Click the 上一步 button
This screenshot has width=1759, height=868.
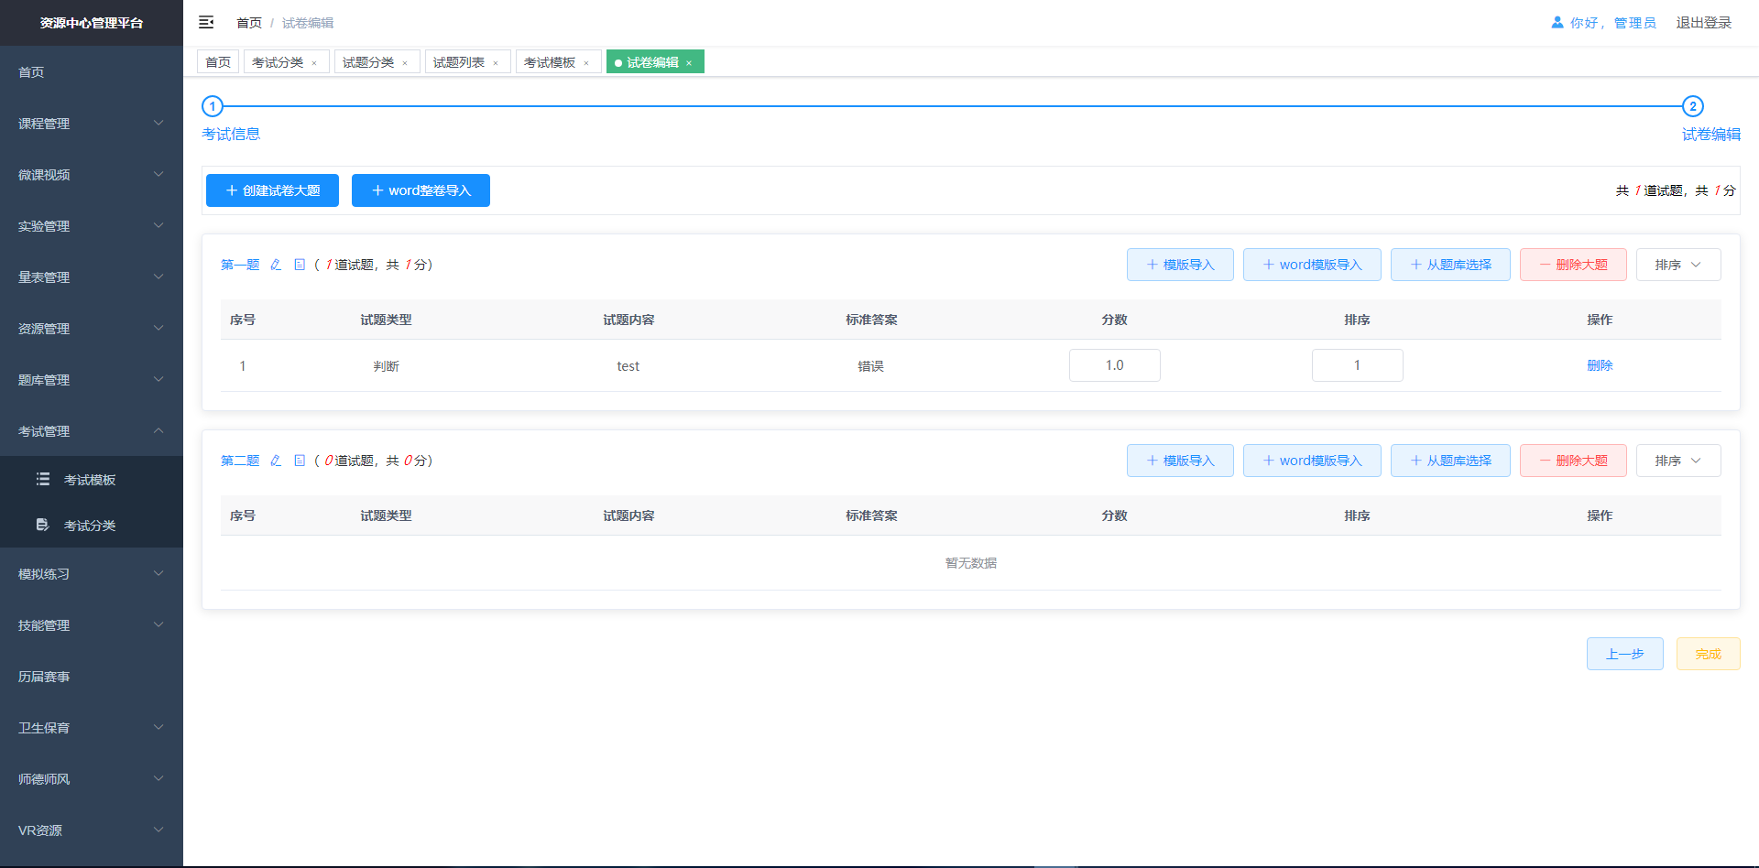tap(1625, 654)
